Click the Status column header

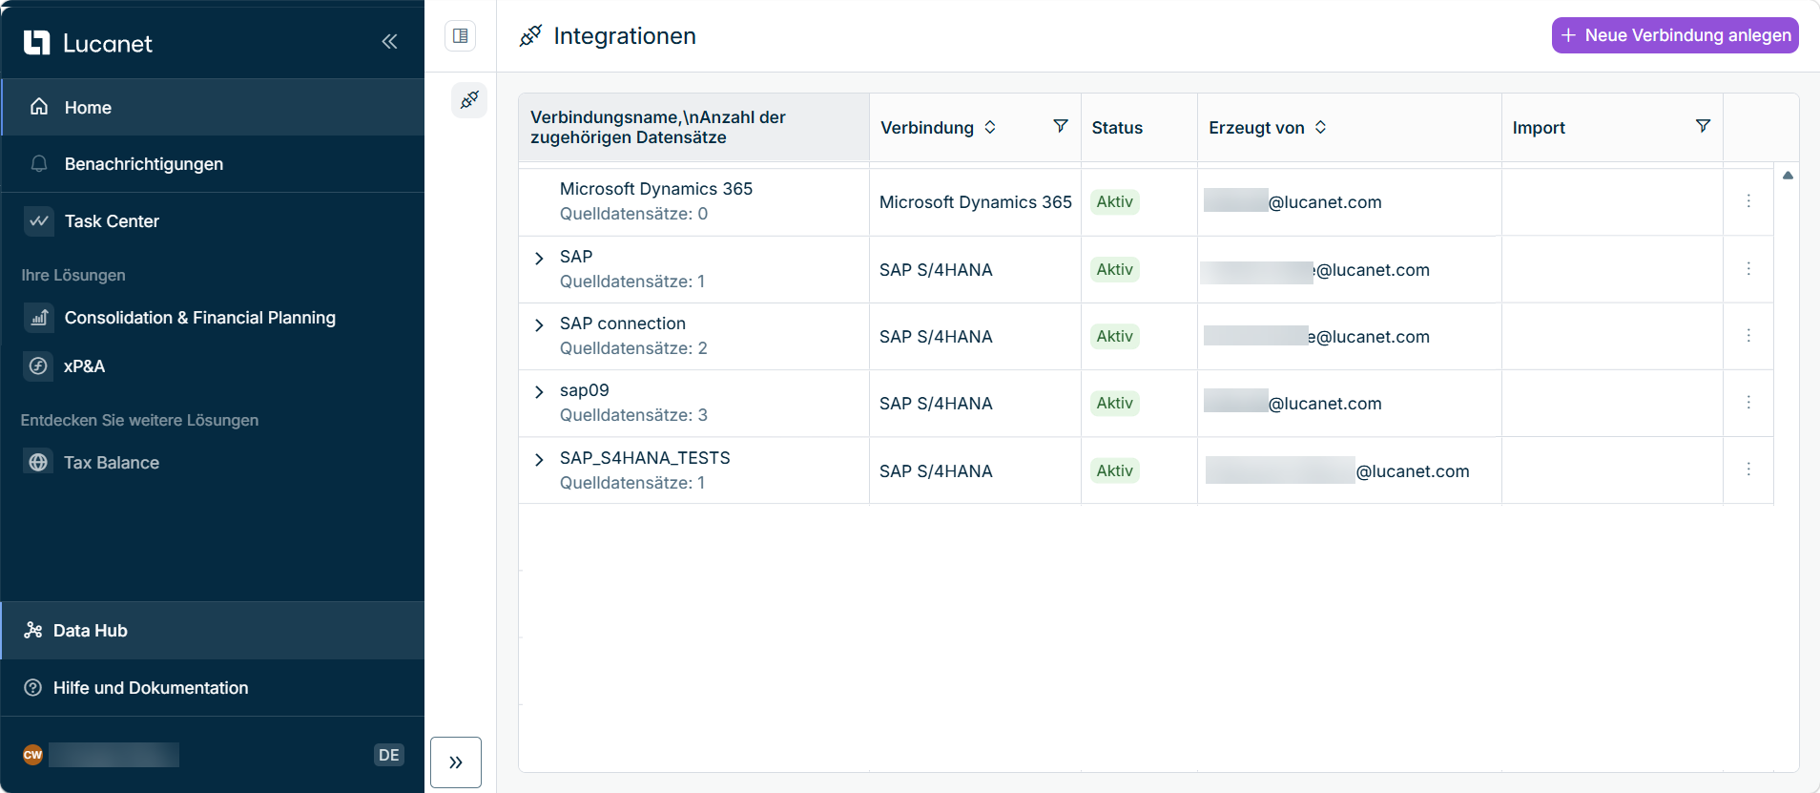point(1117,128)
